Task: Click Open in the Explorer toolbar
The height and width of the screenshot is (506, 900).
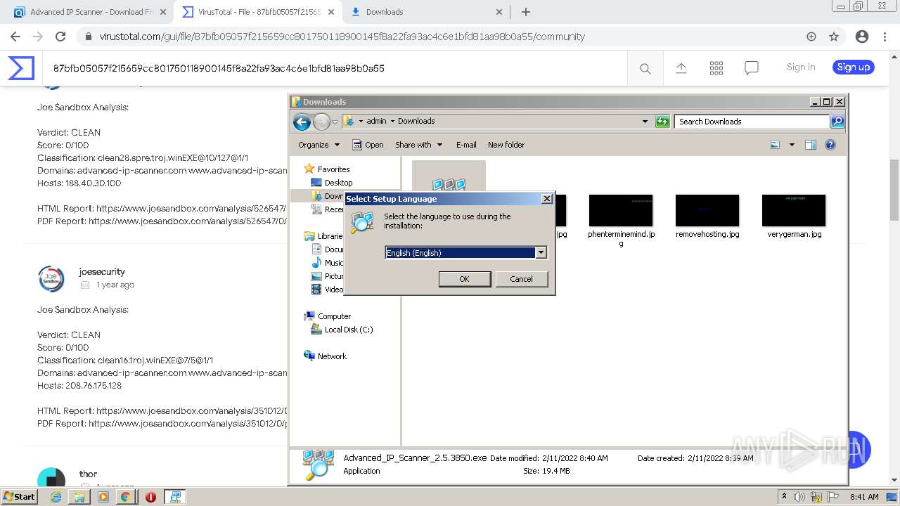Action: (x=368, y=145)
